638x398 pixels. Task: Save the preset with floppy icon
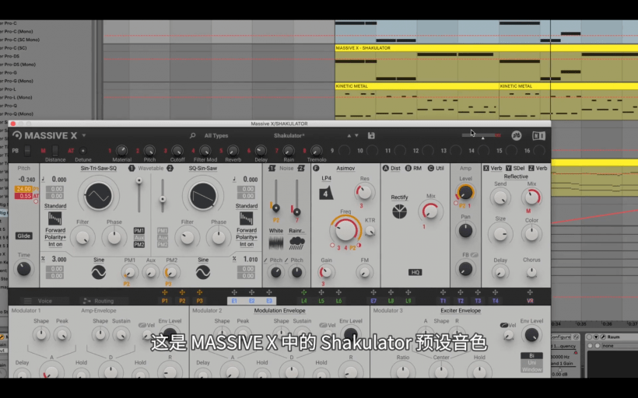(371, 136)
